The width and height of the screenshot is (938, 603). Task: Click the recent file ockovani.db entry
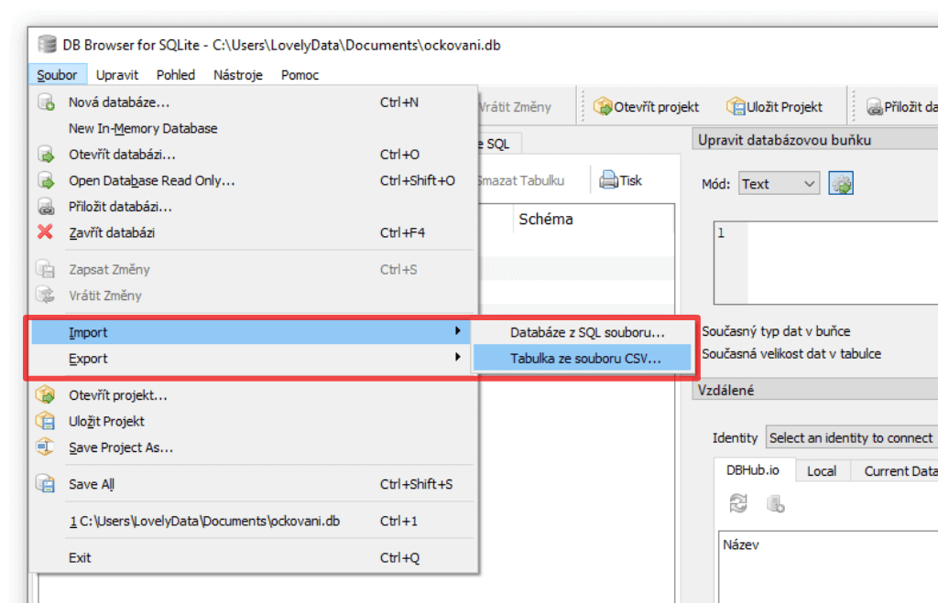(205, 521)
